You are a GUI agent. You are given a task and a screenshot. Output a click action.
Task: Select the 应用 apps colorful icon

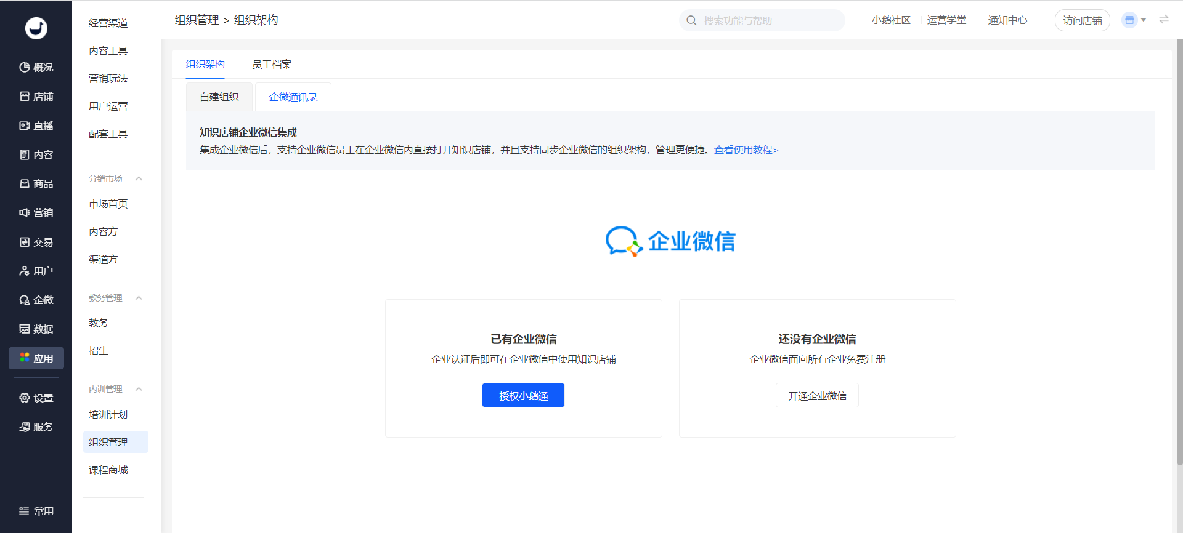(25, 358)
